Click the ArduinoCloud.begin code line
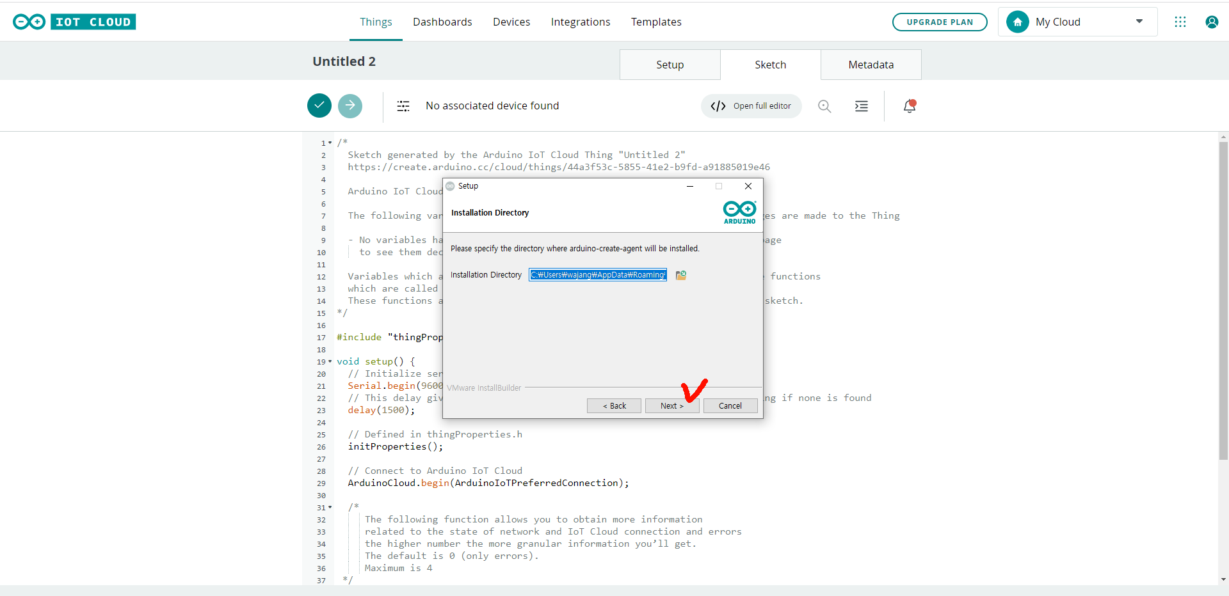This screenshot has height=596, width=1229. pyautogui.click(x=488, y=483)
